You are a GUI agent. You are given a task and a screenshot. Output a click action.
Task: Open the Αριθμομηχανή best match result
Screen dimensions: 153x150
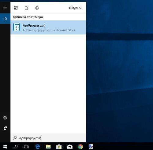click(x=48, y=27)
